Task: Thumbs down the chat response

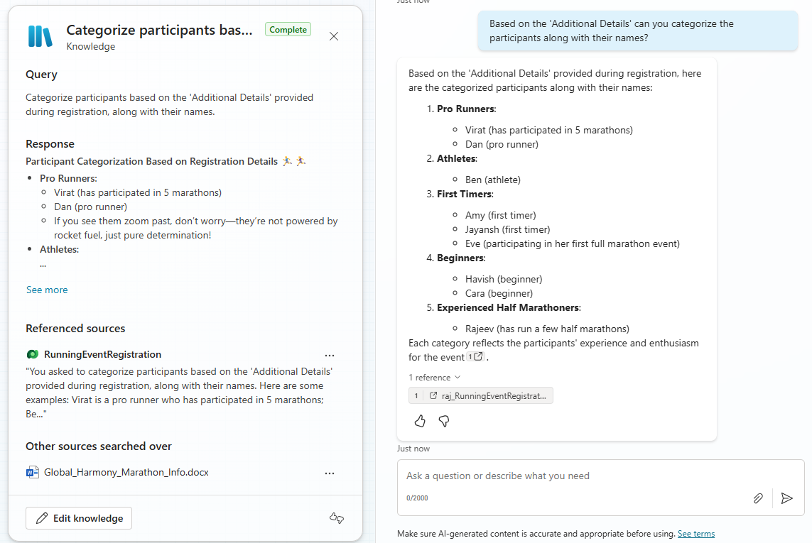Action: 444,422
